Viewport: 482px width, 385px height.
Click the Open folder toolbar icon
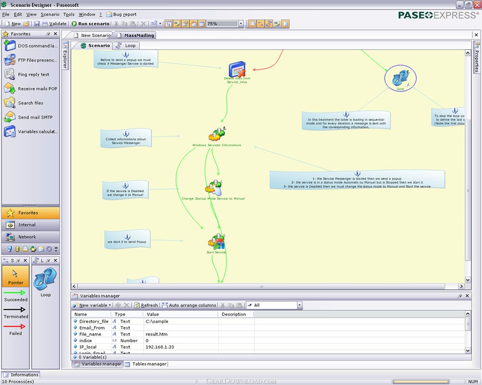pos(27,24)
